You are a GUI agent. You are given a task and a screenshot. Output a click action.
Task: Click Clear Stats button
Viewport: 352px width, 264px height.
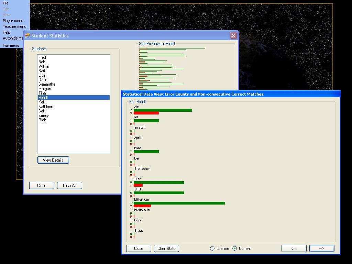click(166, 249)
